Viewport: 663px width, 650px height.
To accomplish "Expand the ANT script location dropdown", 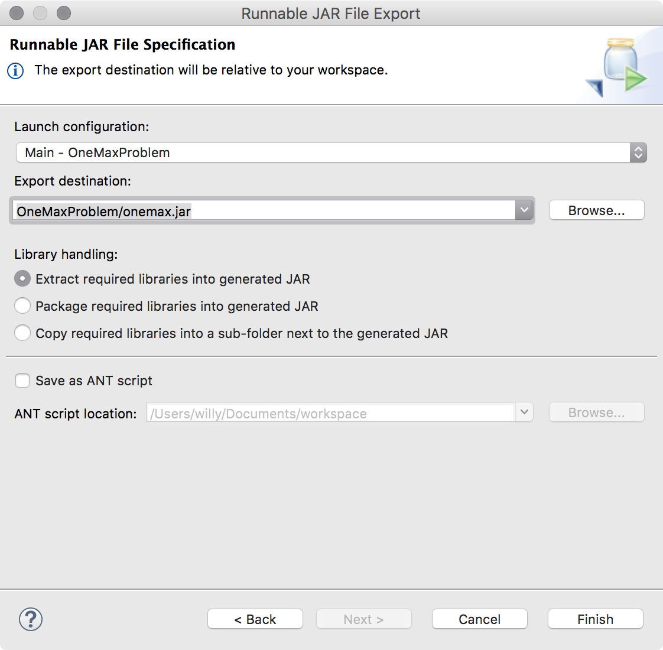I will [x=524, y=412].
